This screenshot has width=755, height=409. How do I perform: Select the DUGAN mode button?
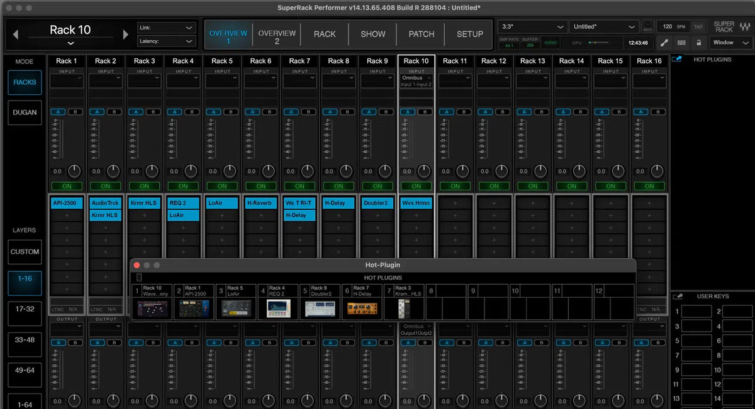pyautogui.click(x=24, y=112)
